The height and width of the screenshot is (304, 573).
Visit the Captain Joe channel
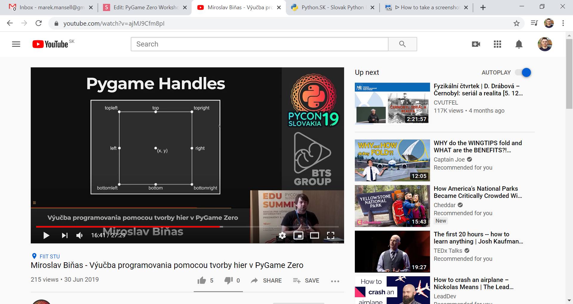pos(449,159)
